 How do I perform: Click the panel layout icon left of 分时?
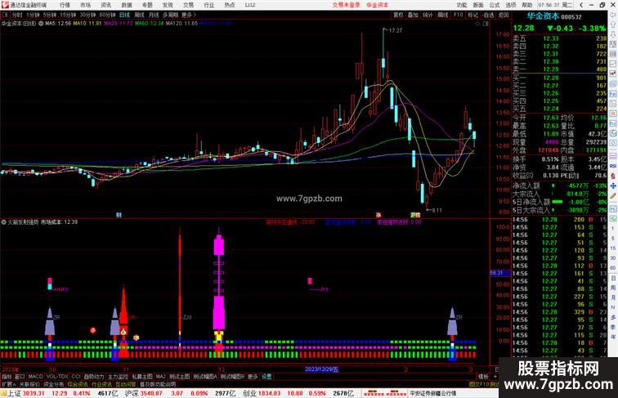coord(5,15)
